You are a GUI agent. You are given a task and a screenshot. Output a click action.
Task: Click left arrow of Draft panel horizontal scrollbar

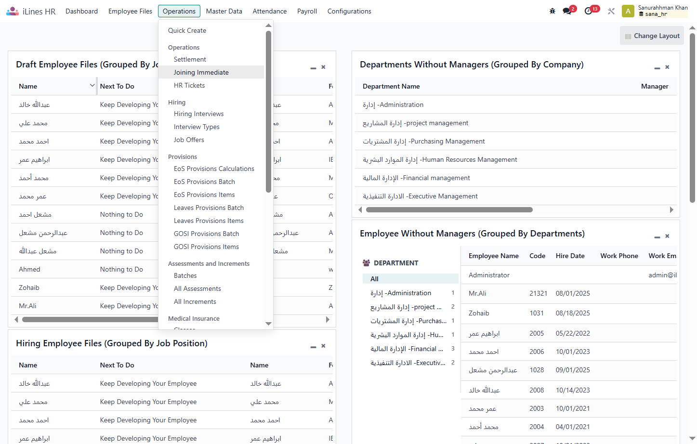click(x=16, y=319)
